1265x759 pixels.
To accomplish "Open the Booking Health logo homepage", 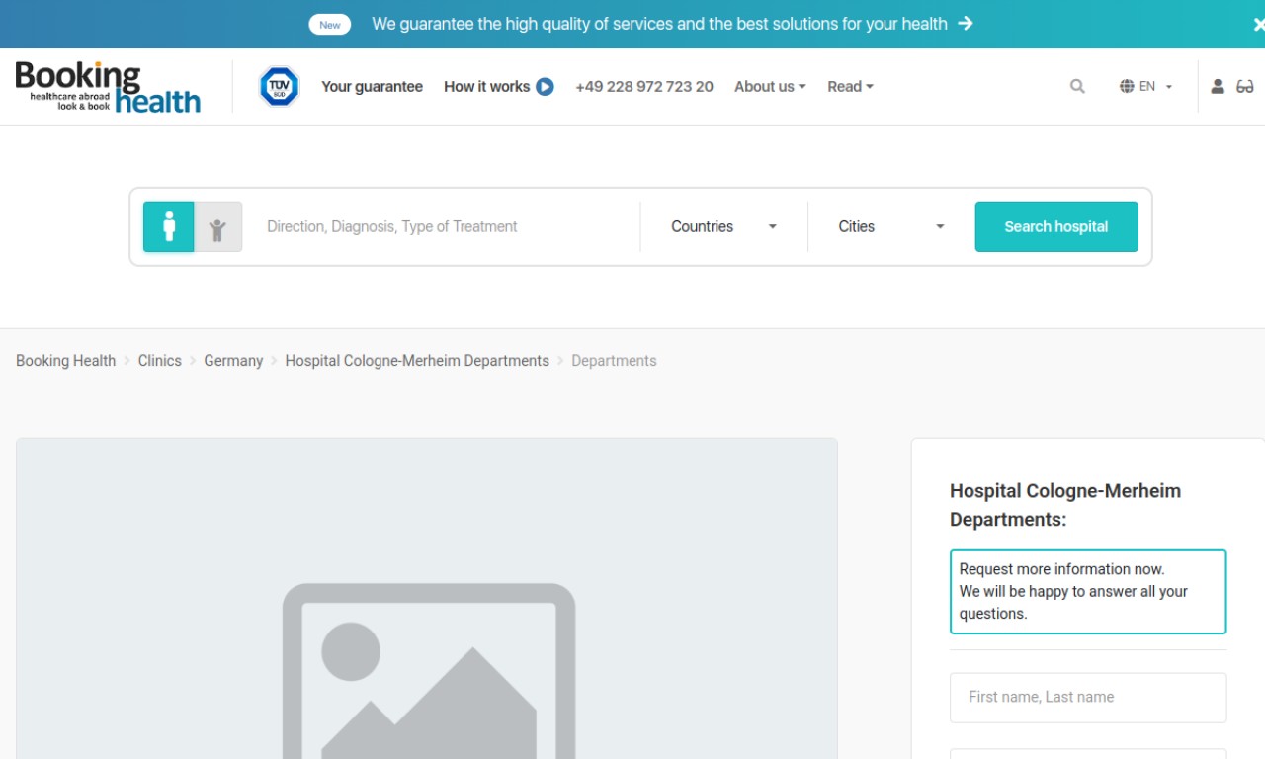I will click(x=108, y=87).
